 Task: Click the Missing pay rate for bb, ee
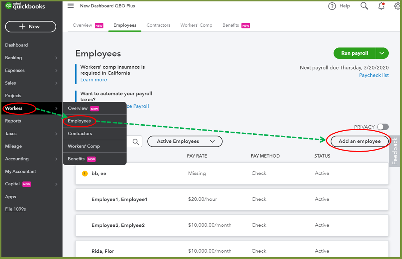[197, 173]
